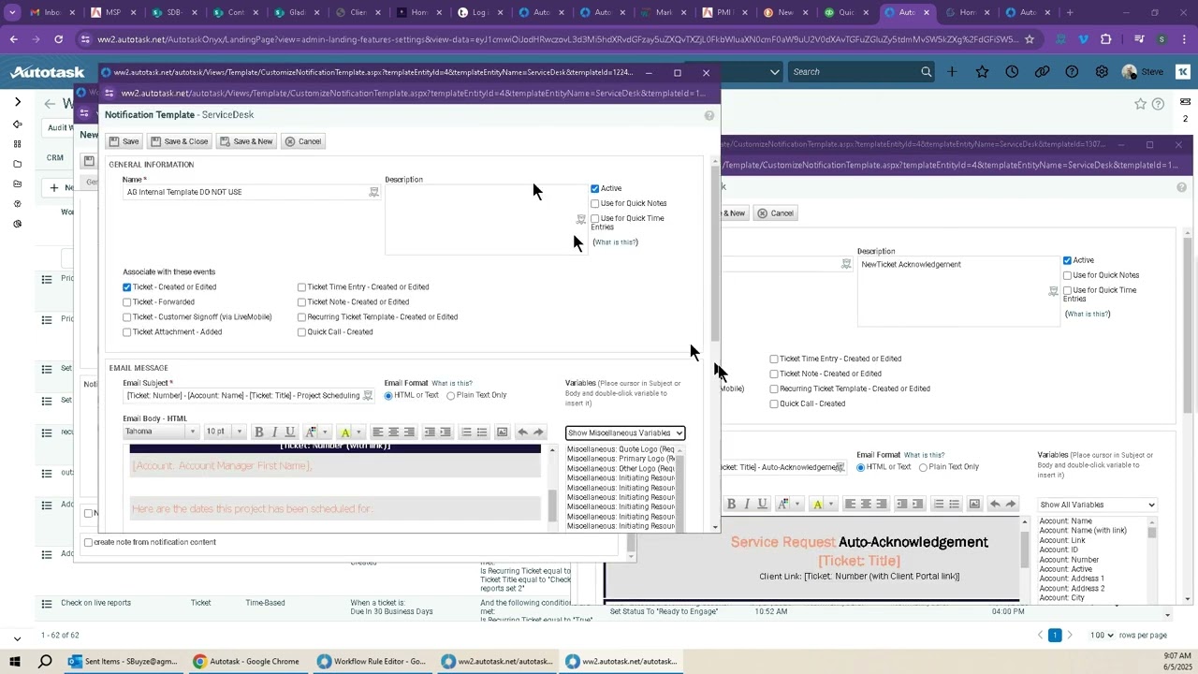Image resolution: width=1198 pixels, height=674 pixels.
Task: Click font color A in front editor
Action: [311, 432]
